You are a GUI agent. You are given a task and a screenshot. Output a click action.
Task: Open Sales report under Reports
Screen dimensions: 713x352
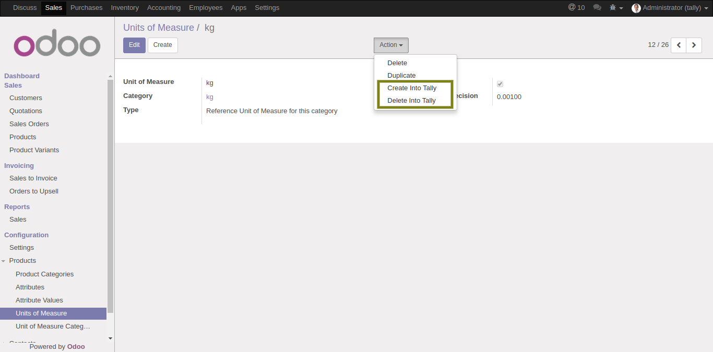click(18, 220)
